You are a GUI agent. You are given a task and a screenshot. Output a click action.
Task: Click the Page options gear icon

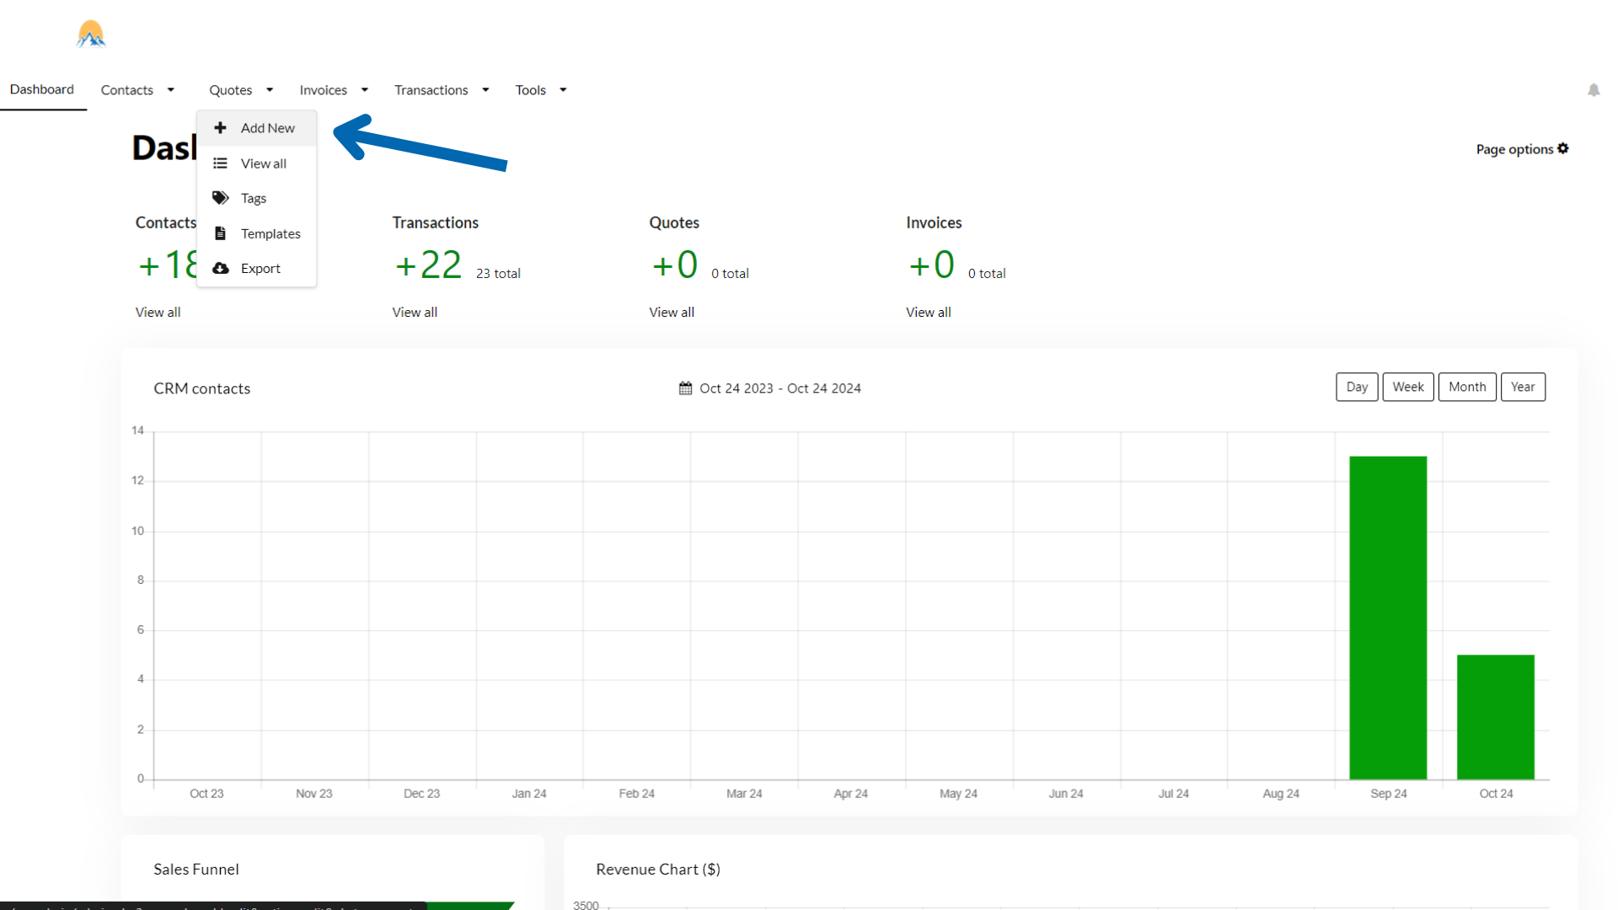[x=1563, y=148]
